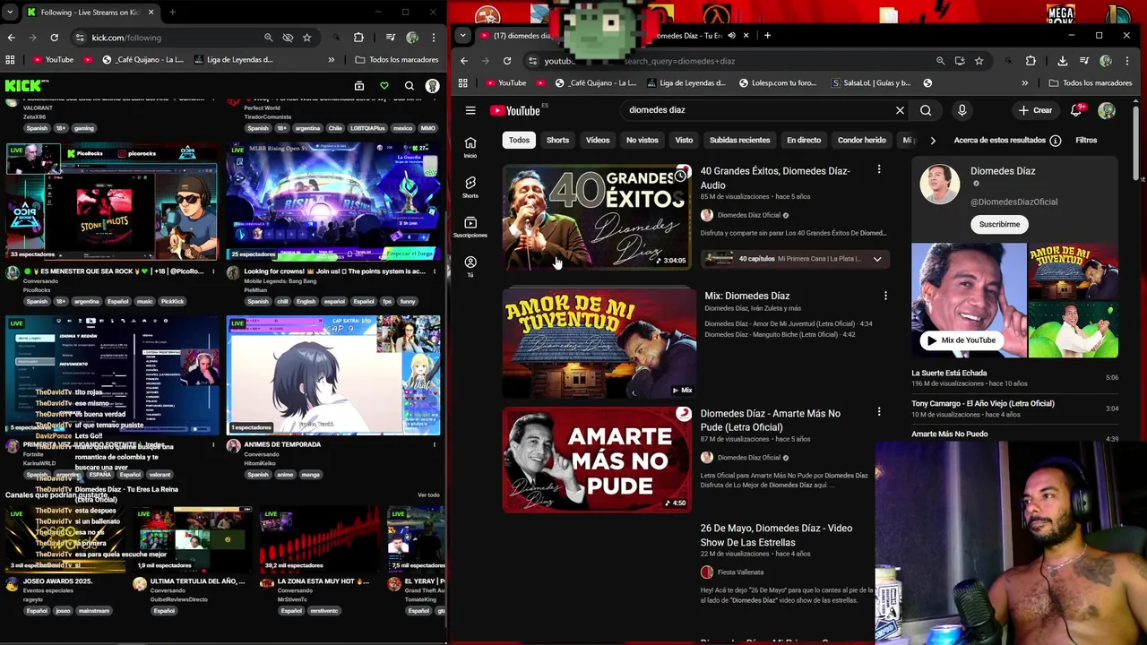Run the YouTube search with magnifier button
Image resolution: width=1147 pixels, height=645 pixels.
pyautogui.click(x=926, y=110)
